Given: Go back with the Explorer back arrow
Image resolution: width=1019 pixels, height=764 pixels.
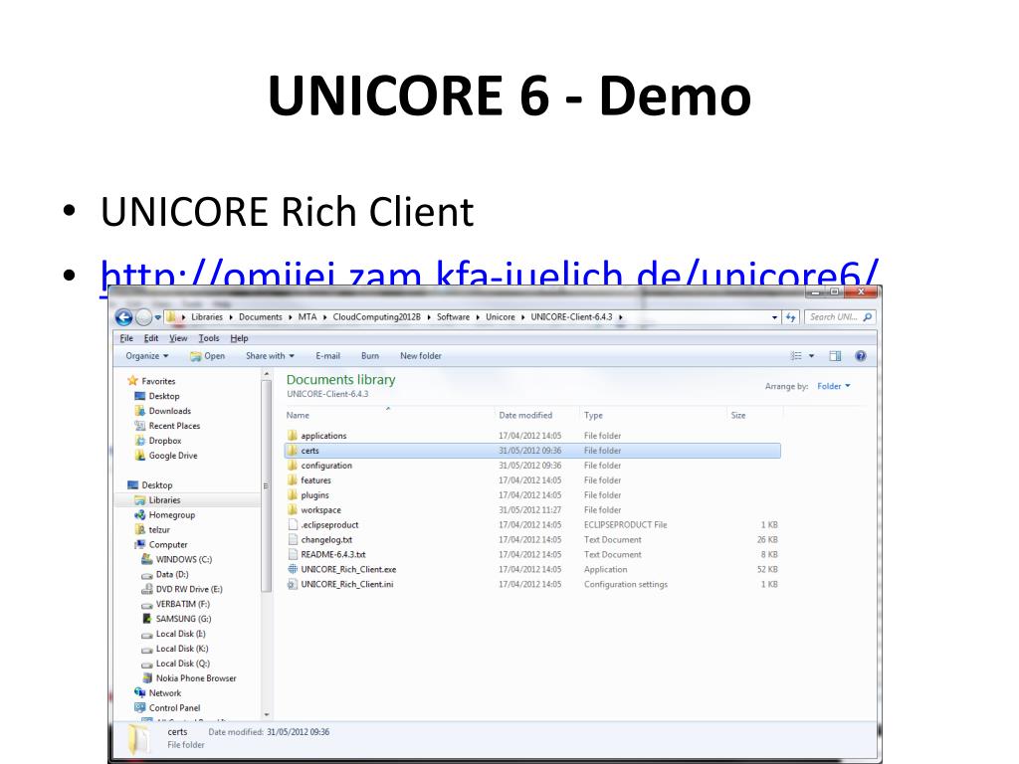Looking at the screenshot, I should click(x=123, y=317).
